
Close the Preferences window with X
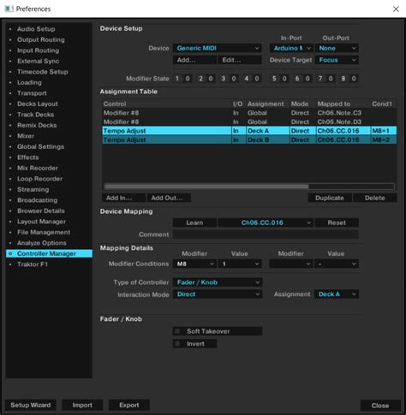(x=396, y=9)
